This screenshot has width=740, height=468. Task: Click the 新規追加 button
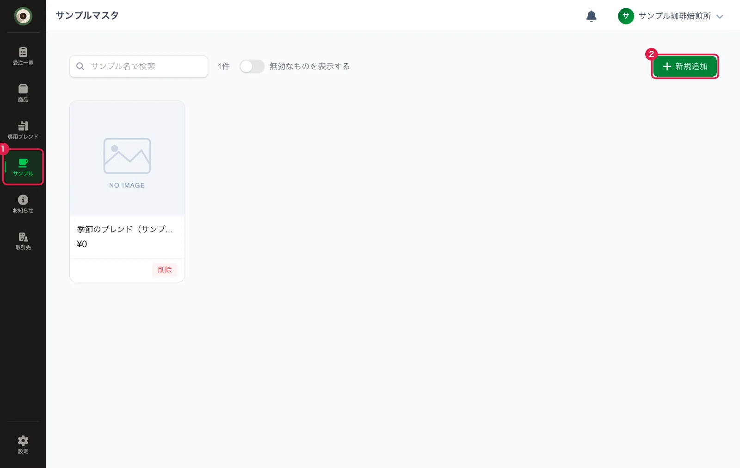pos(685,67)
